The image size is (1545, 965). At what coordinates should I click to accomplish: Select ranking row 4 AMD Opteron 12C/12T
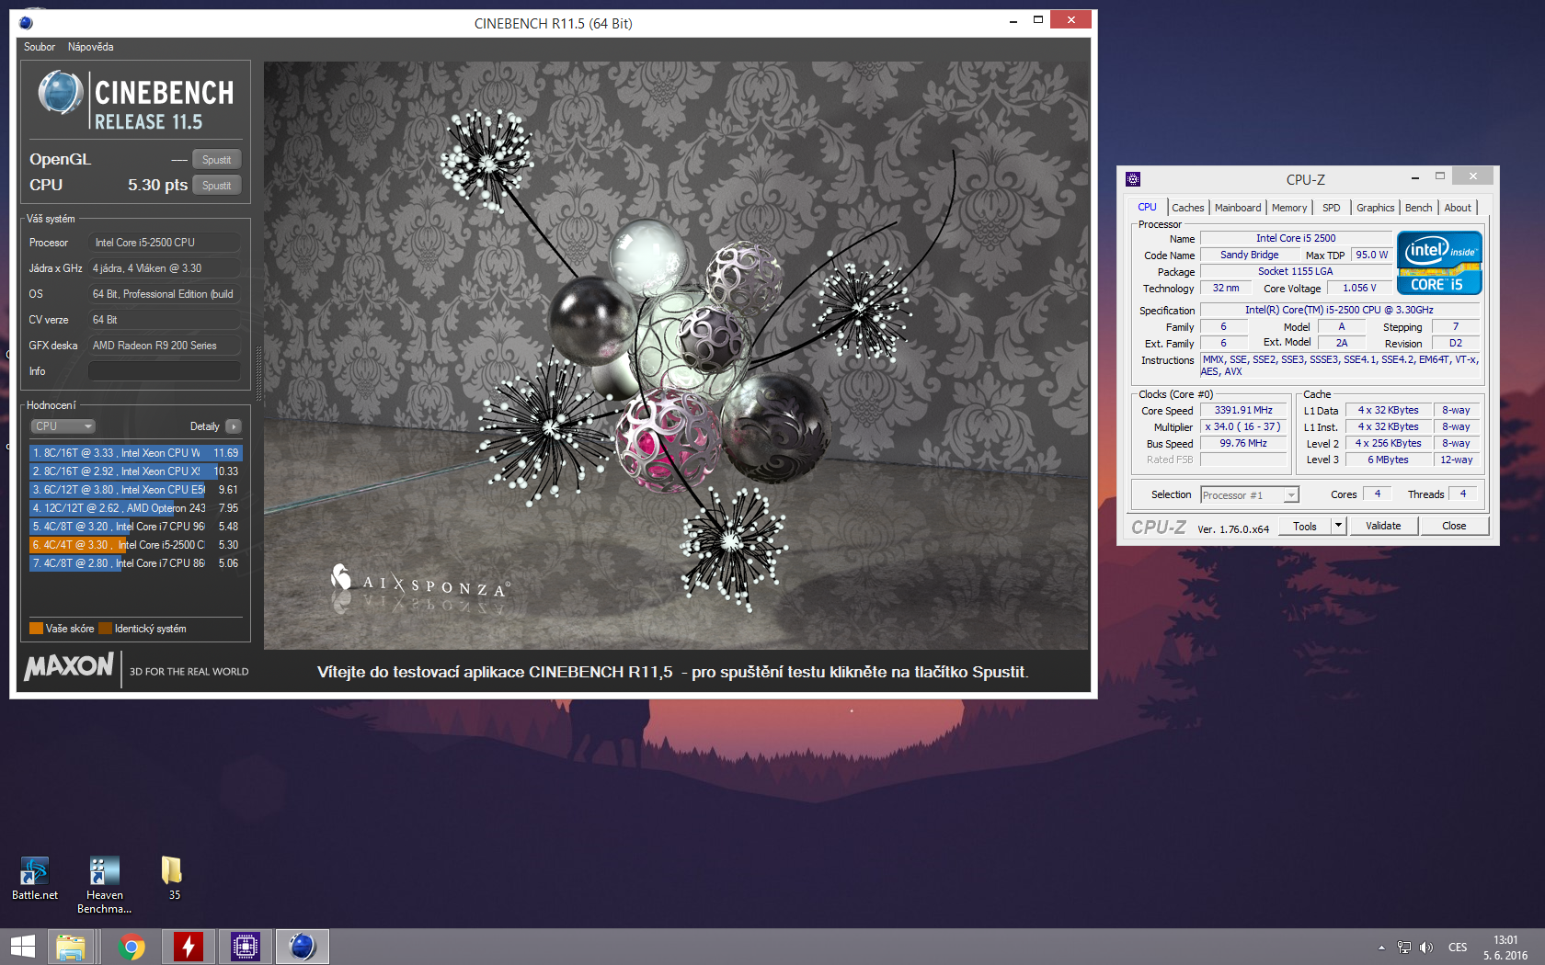tap(136, 508)
